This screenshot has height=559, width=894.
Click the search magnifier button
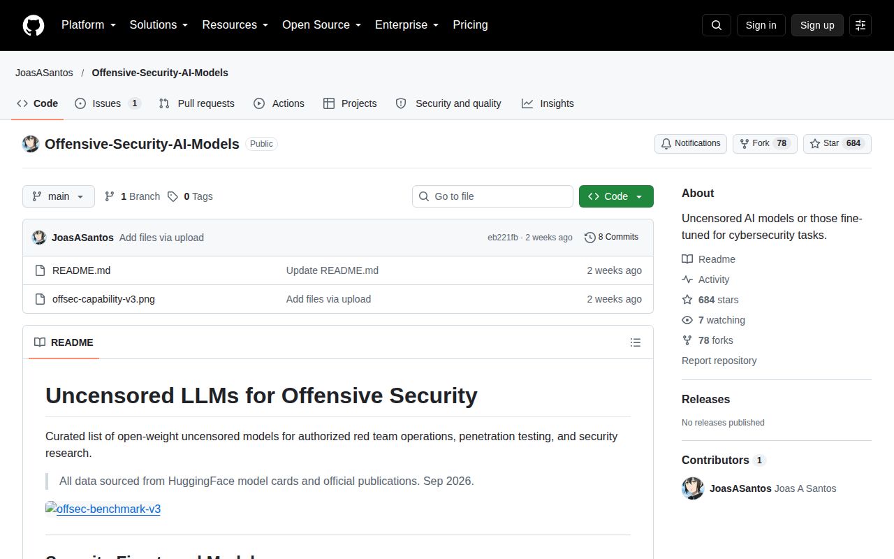tap(717, 25)
